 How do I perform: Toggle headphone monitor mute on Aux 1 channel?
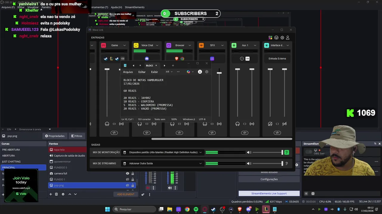[x=238, y=124]
